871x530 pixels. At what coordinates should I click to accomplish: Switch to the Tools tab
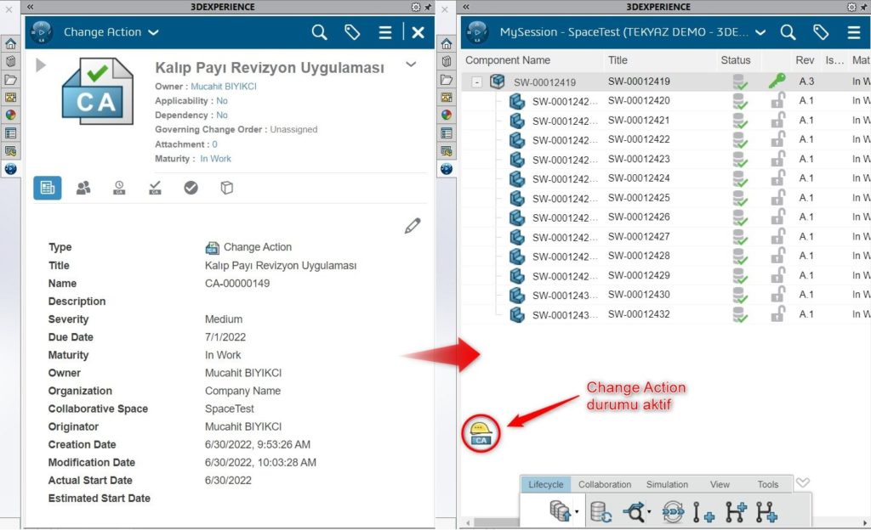pos(768,484)
